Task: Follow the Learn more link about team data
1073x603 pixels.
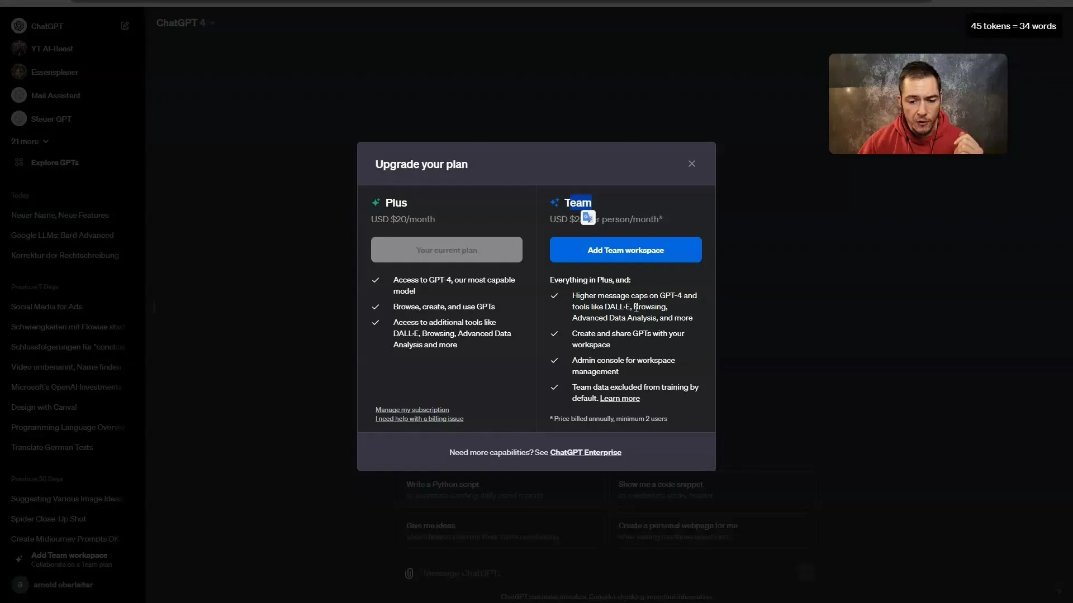Action: pyautogui.click(x=620, y=398)
